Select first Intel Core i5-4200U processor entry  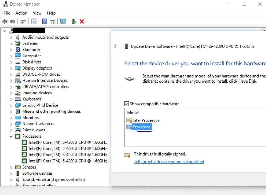point(68,142)
